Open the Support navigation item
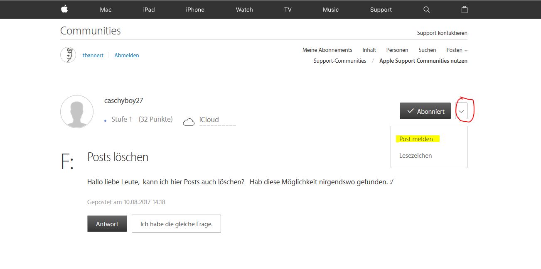 pos(381,10)
